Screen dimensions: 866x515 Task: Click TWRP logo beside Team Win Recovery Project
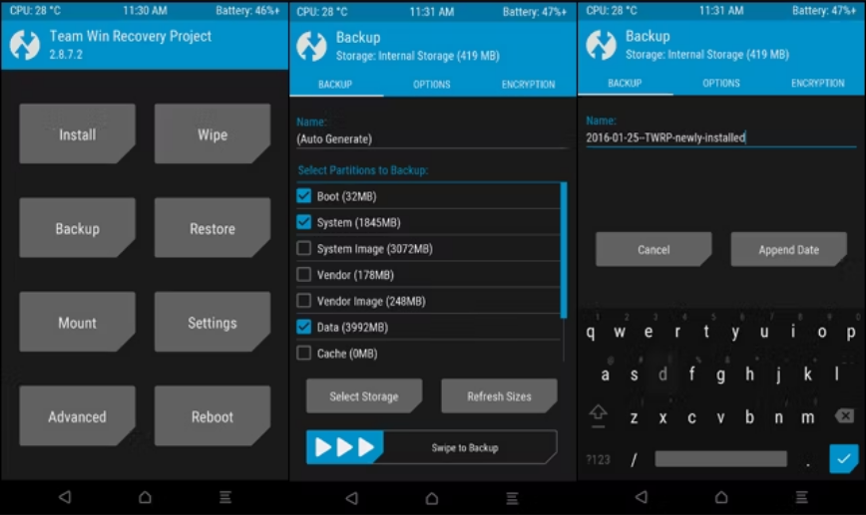tap(25, 45)
